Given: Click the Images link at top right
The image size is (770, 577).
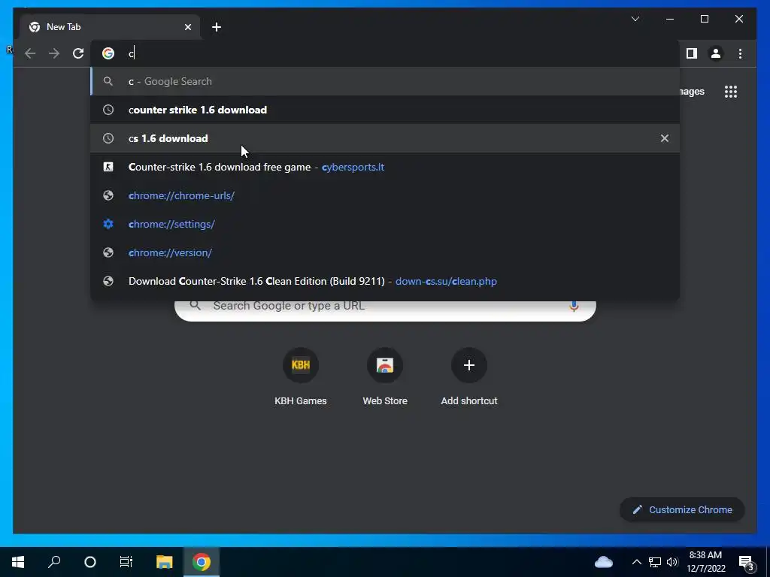Looking at the screenshot, I should tap(692, 92).
